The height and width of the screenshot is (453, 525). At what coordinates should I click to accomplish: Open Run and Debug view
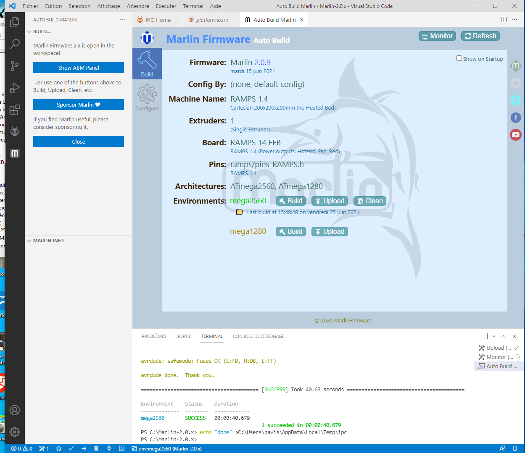point(15,87)
